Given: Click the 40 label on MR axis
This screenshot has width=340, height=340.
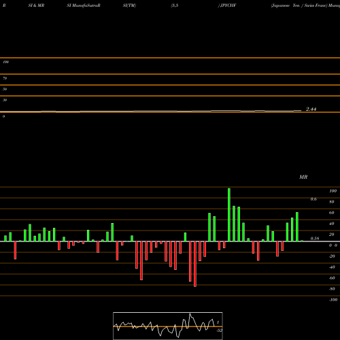Looking at the screenshot, I should coord(332,224).
